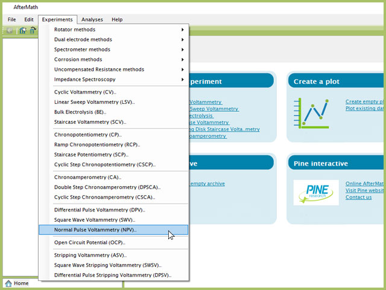The width and height of the screenshot is (386, 290).
Task: Expand the Rotator methods submenu
Action: tap(118, 30)
